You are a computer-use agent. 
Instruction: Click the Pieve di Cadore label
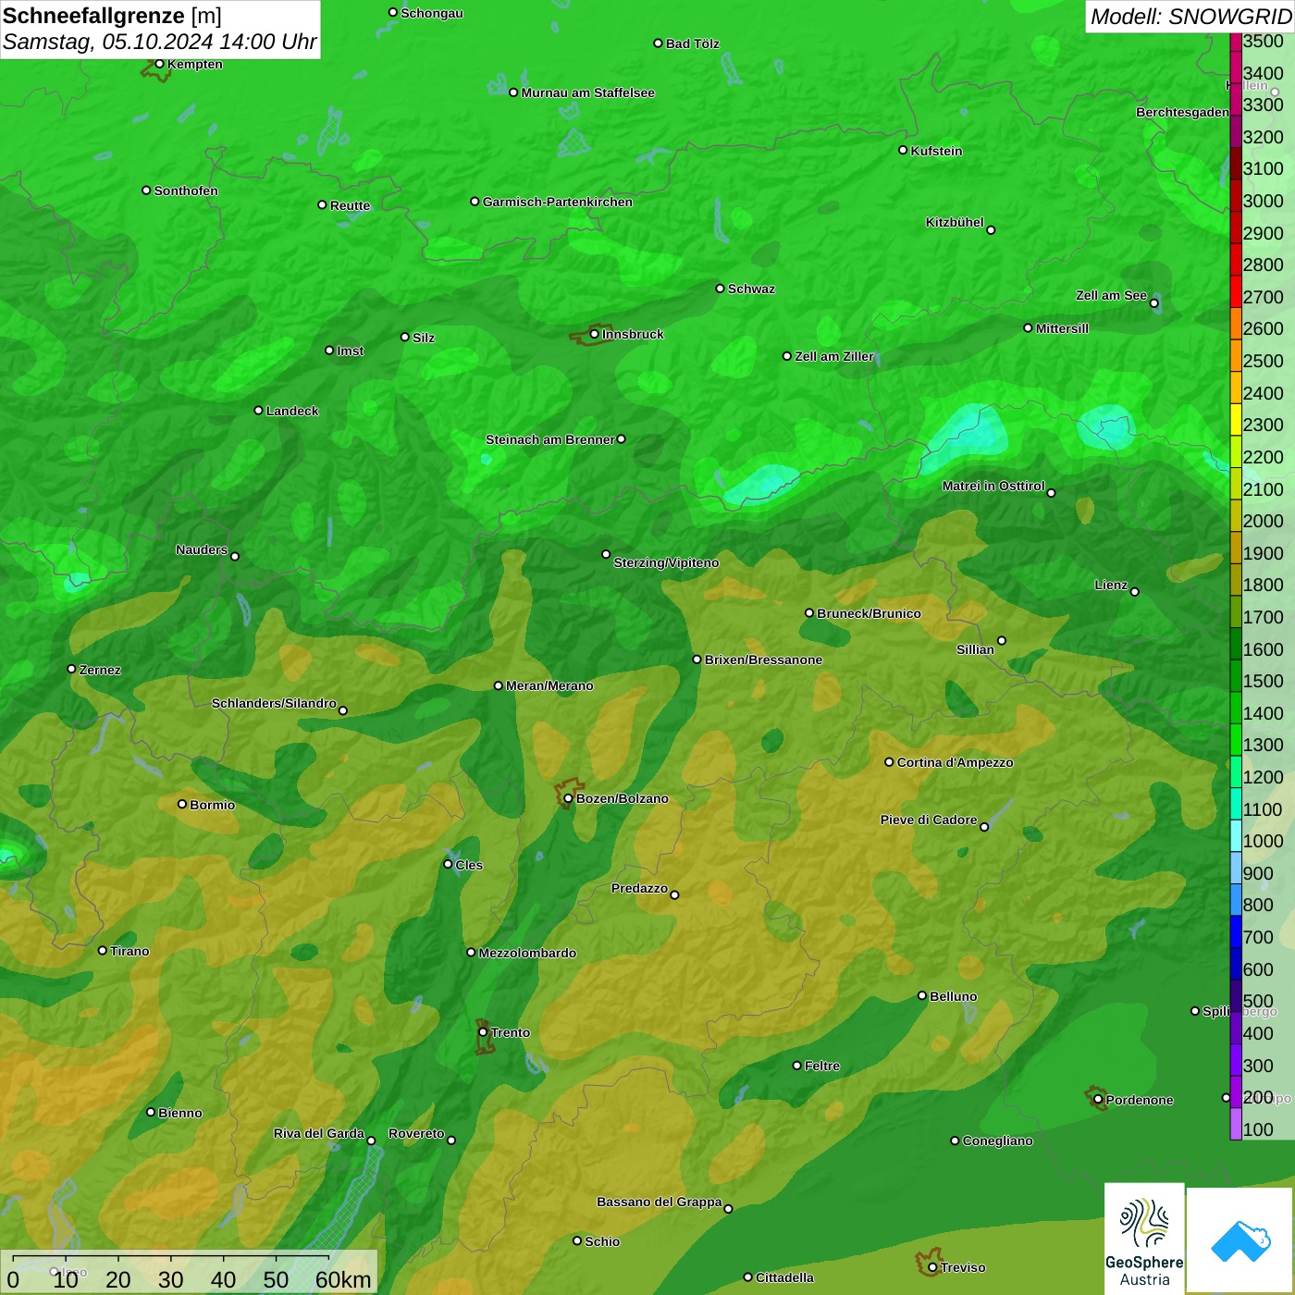click(929, 820)
